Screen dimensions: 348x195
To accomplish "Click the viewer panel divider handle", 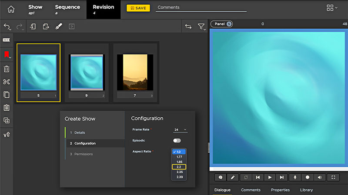I will (209, 148).
